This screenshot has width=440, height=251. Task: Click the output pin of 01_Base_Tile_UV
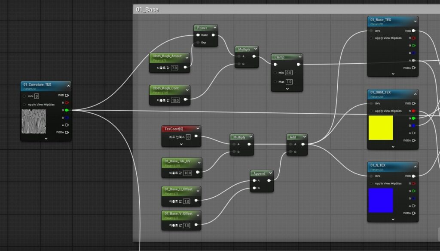[x=198, y=172]
